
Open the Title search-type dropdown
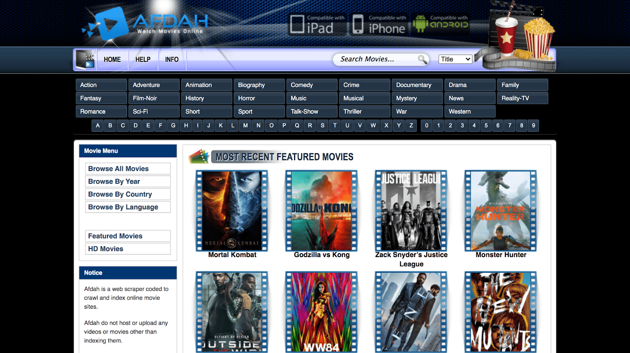(455, 59)
